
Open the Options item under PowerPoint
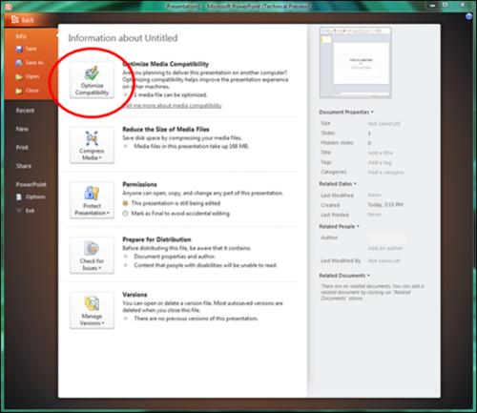coord(31,196)
